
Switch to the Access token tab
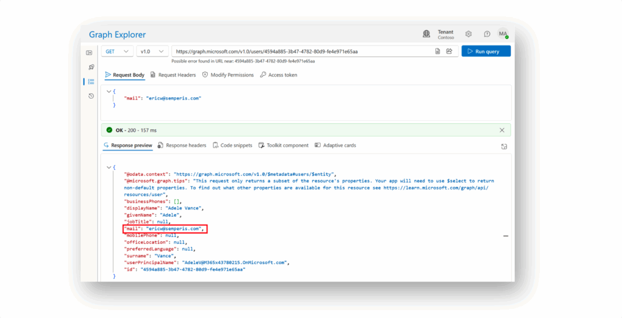(x=278, y=75)
